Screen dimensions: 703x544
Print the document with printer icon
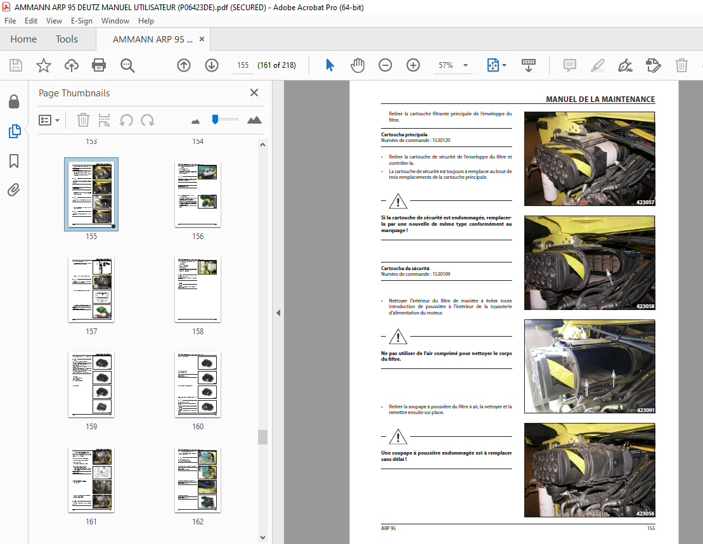[99, 65]
